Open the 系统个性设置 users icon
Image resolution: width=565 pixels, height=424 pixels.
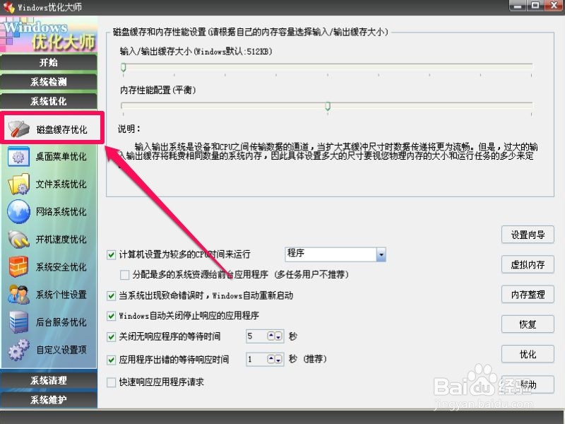18,294
